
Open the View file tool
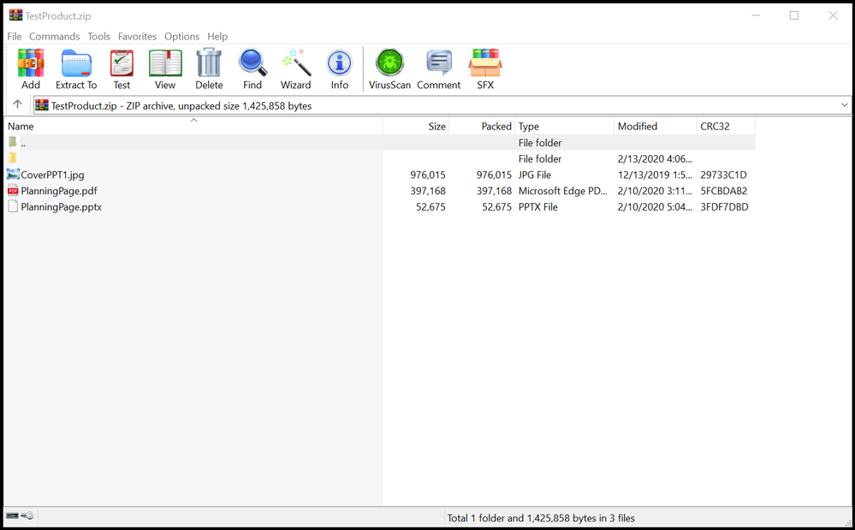(x=165, y=68)
